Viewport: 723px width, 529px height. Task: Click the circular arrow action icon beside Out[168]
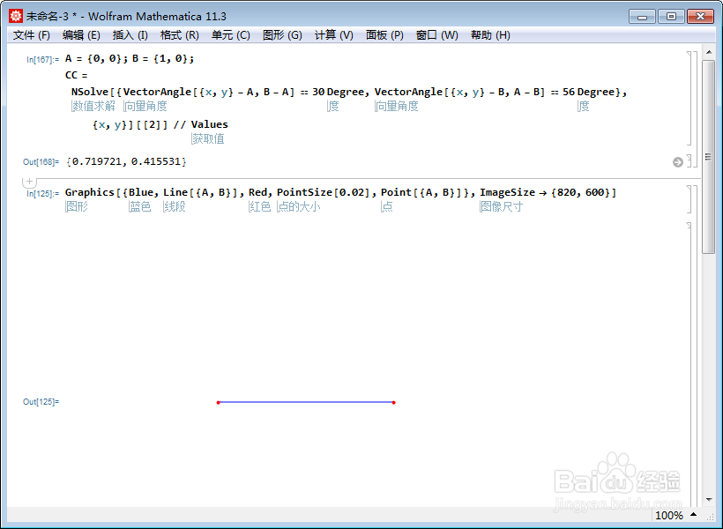[x=677, y=161]
